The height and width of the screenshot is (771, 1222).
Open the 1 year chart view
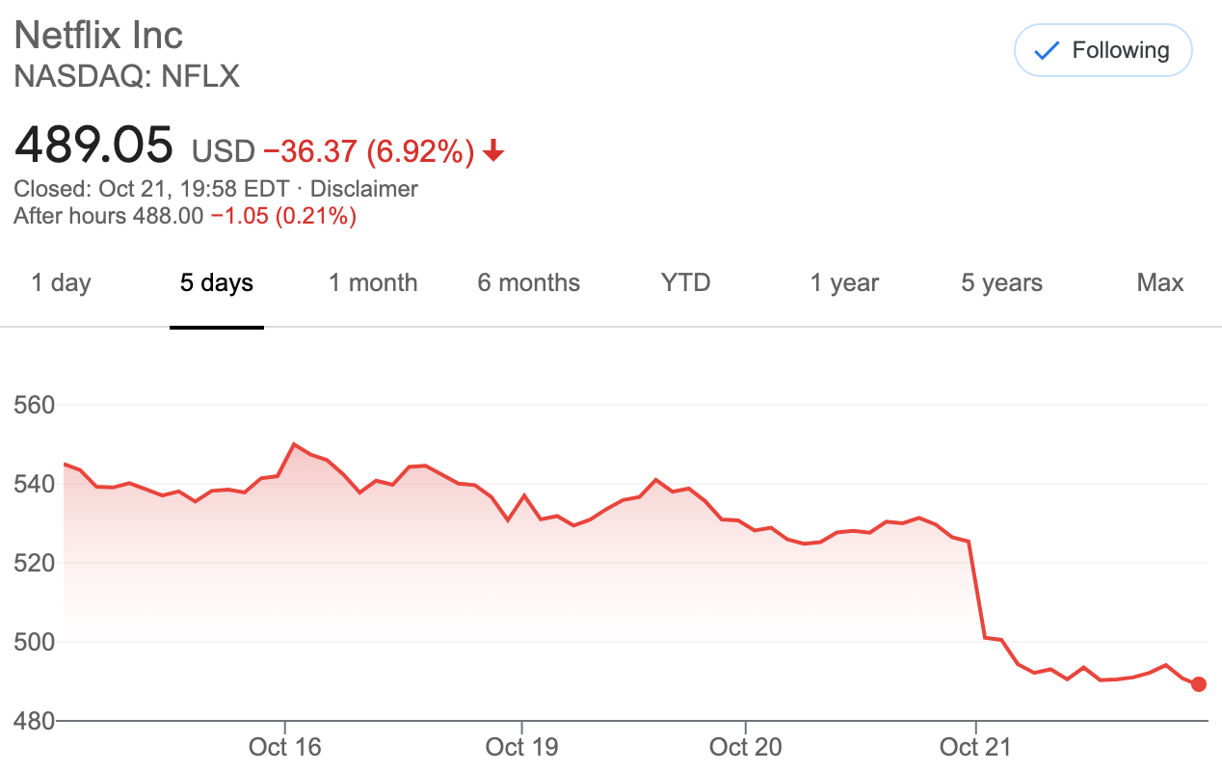tap(844, 282)
